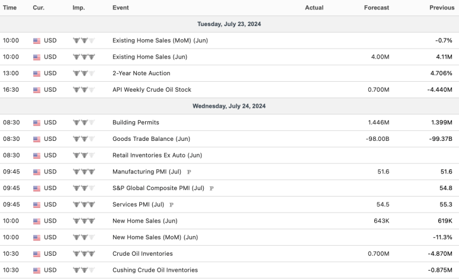Click the Imp. column header
Image resolution: width=459 pixels, height=280 pixels.
coord(79,8)
